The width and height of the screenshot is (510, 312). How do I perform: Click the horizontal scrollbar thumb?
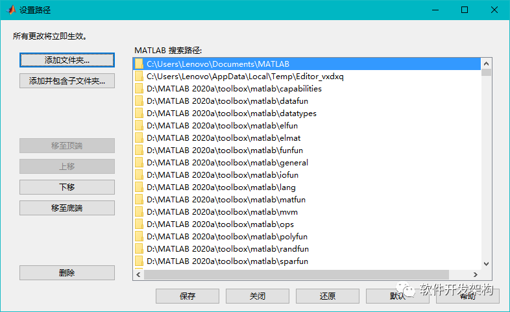click(297, 274)
